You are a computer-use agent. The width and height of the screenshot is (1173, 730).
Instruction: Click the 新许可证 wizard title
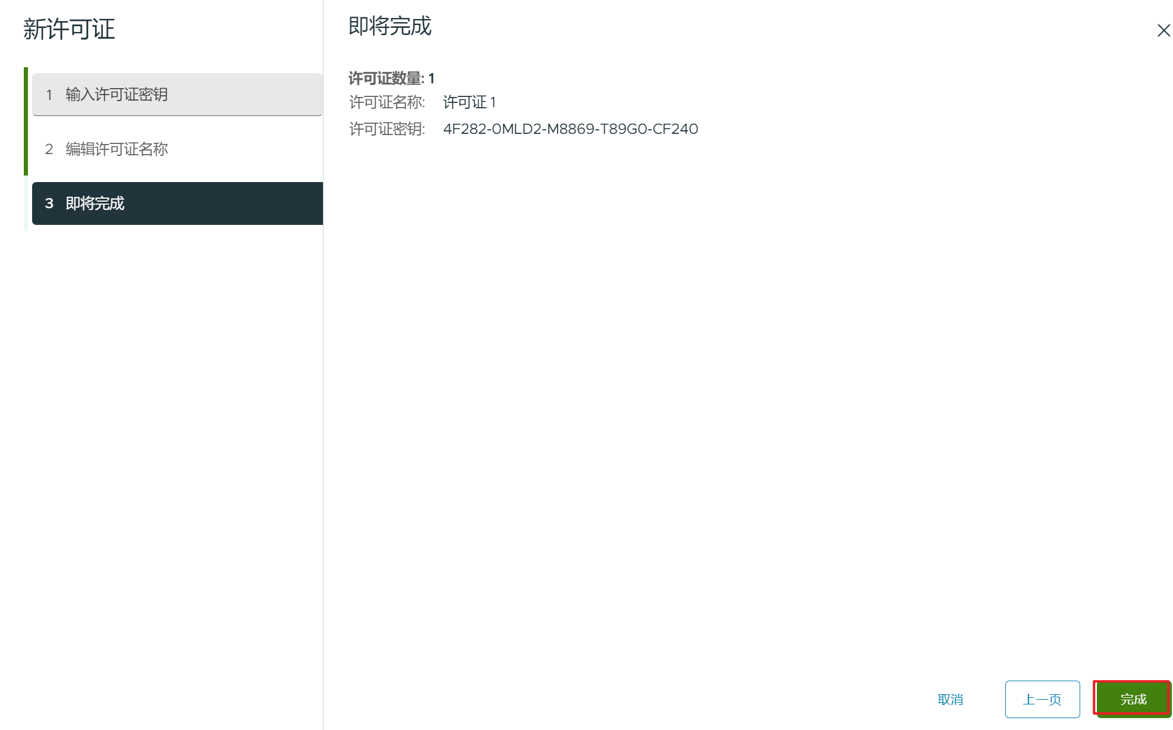[x=69, y=29]
